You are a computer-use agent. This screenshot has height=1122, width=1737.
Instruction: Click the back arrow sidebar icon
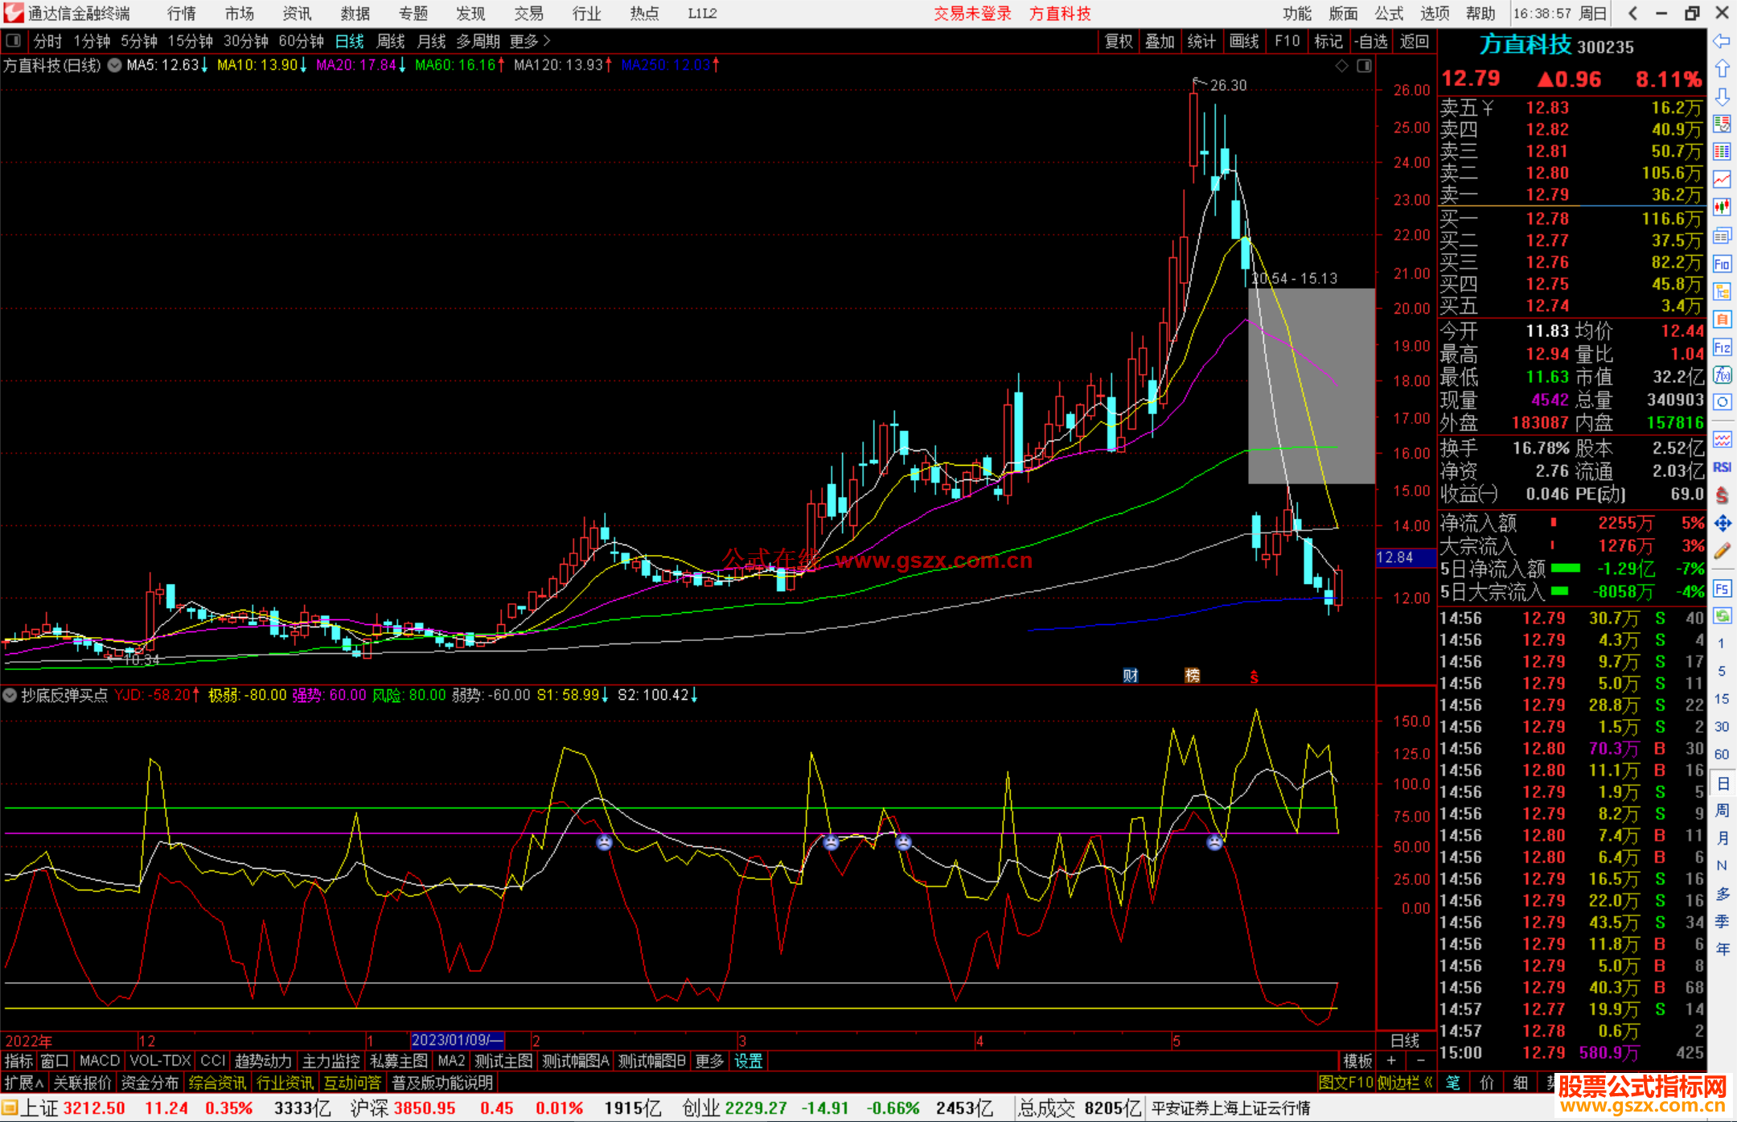[1722, 40]
